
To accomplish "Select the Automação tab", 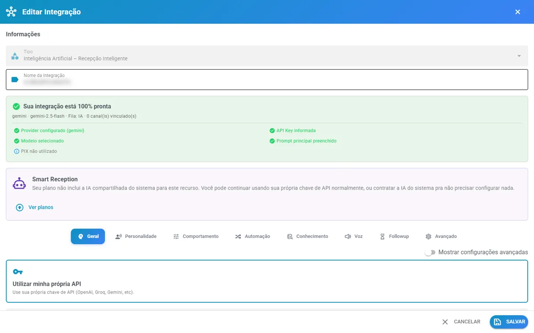I will [252, 237].
